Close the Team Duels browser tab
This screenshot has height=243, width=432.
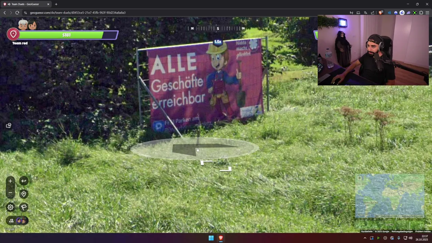[x=48, y=4]
